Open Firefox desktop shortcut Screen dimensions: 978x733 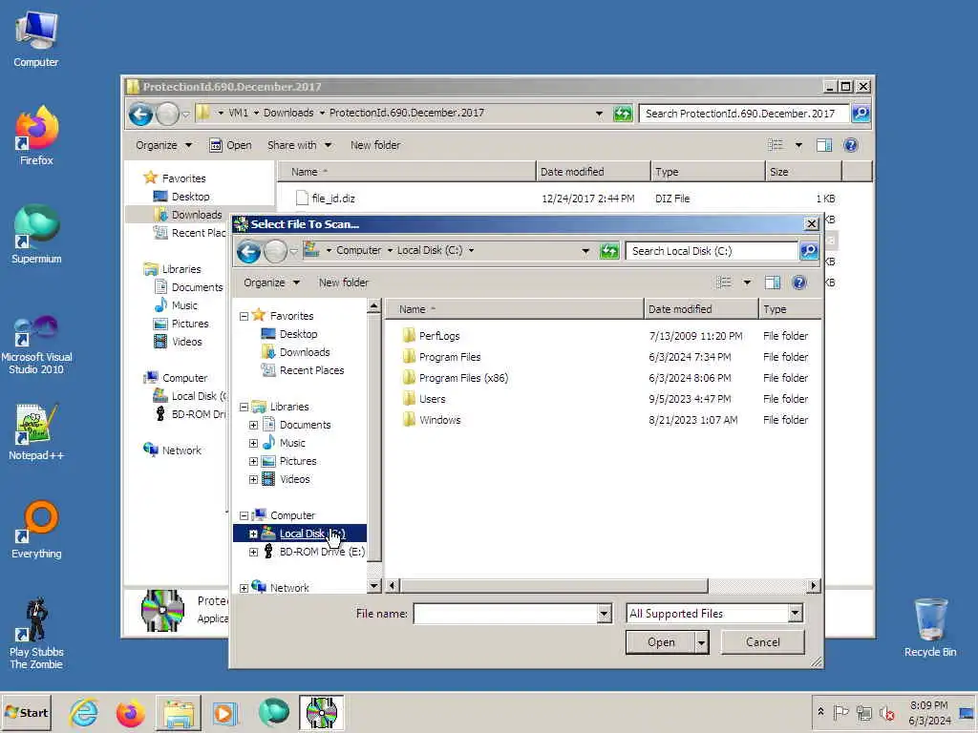pyautogui.click(x=37, y=136)
